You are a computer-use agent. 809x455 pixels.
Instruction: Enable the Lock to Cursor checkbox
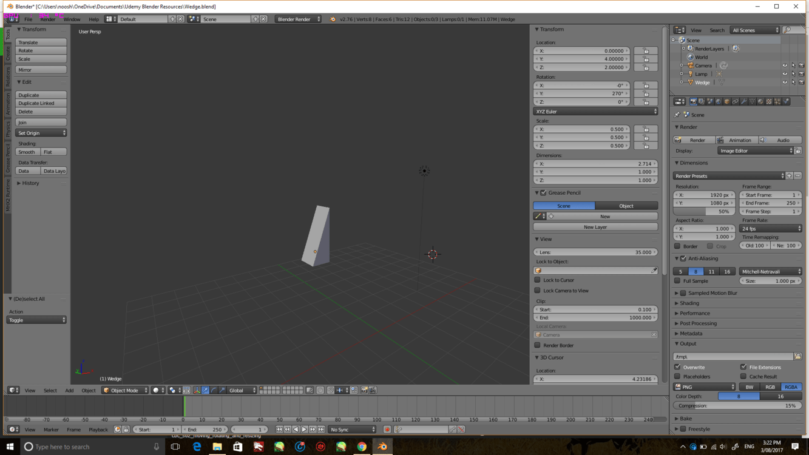(x=538, y=280)
